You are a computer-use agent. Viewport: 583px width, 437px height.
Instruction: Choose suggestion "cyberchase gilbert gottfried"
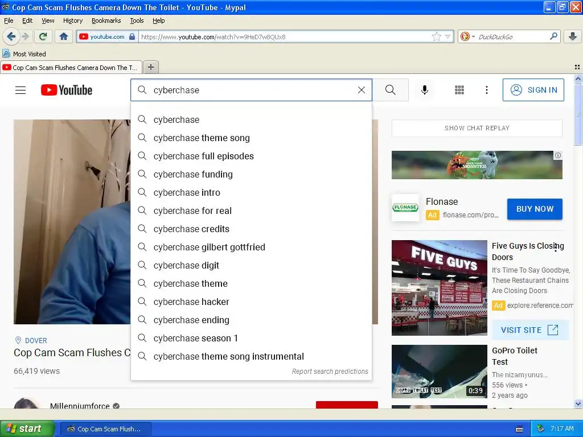251,247
